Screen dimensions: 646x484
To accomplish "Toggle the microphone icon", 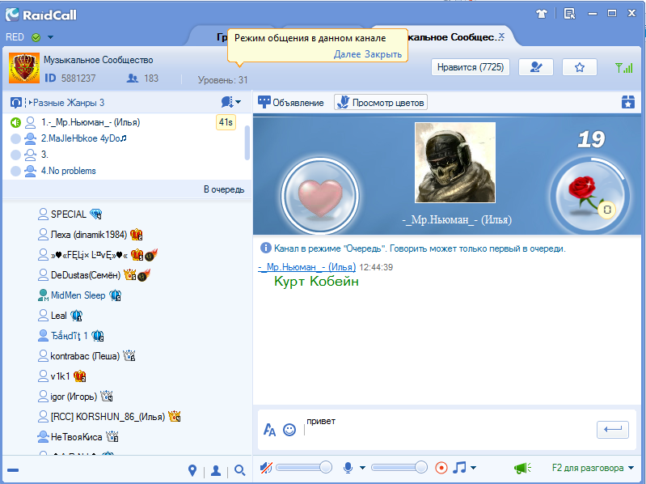I will 348,468.
